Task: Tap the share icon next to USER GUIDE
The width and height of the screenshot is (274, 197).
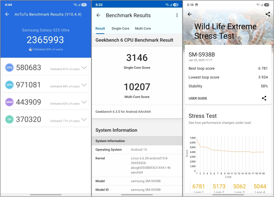Action: coord(264,98)
